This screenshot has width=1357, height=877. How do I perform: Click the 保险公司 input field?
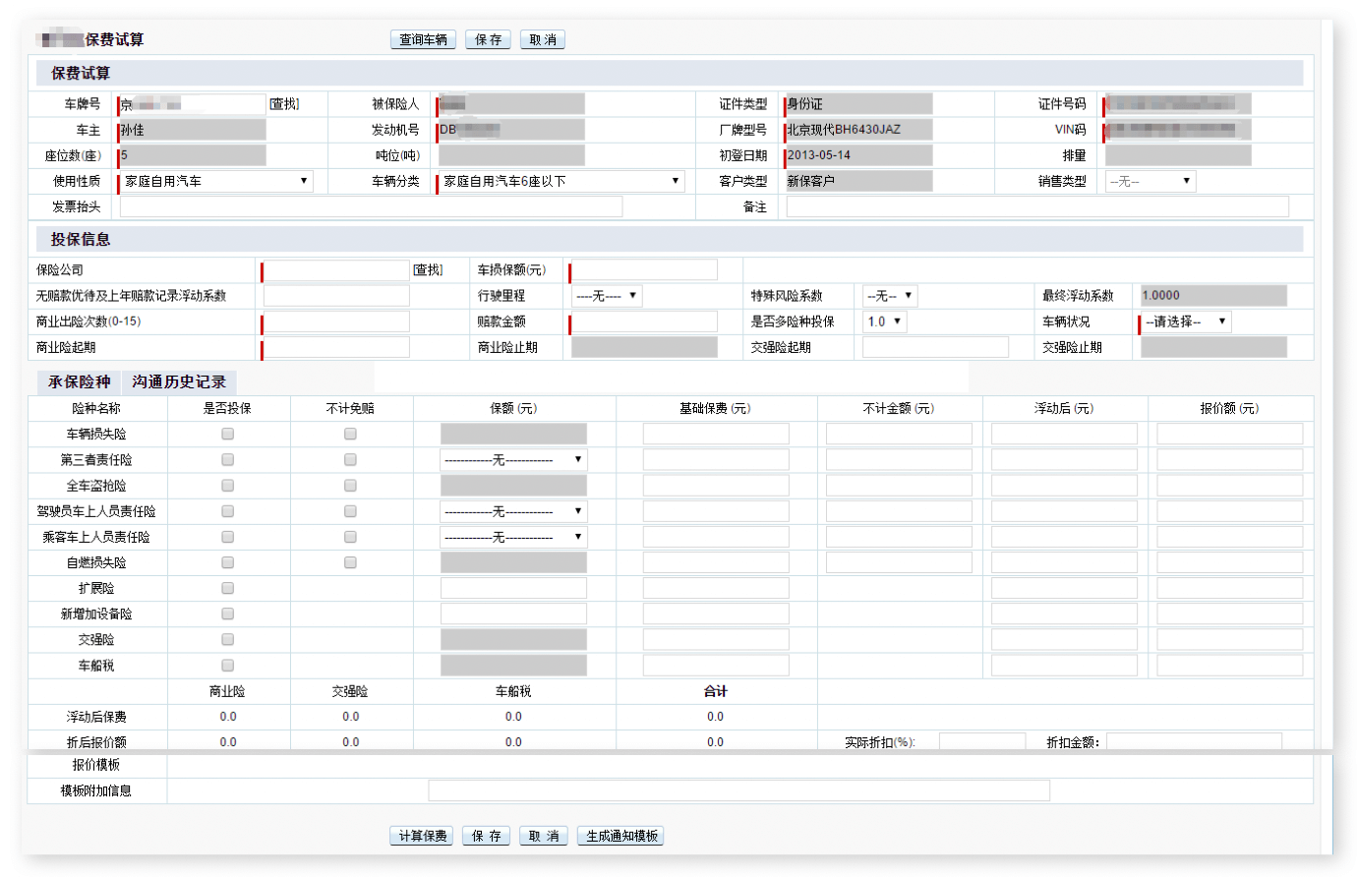[x=336, y=270]
